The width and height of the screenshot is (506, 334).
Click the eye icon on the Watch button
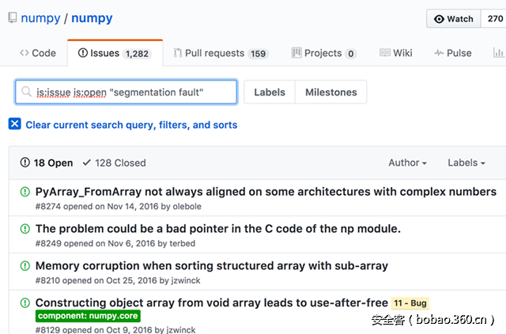(440, 19)
